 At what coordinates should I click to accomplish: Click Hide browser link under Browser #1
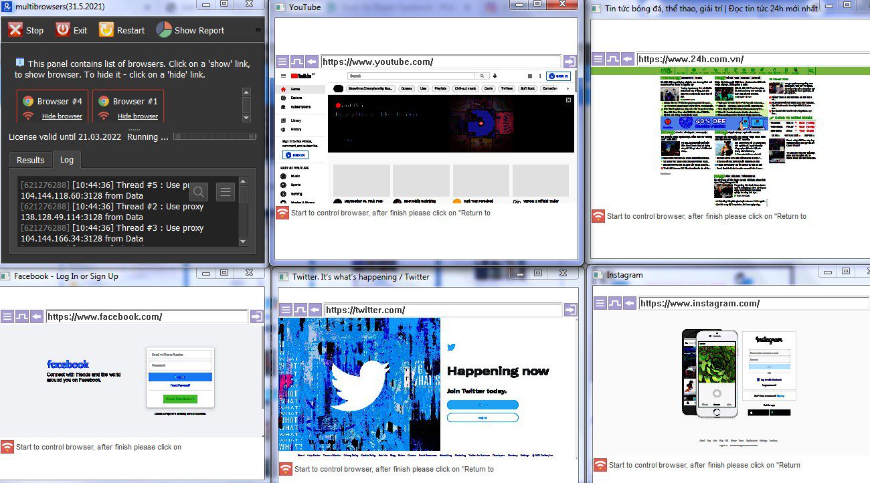(138, 116)
